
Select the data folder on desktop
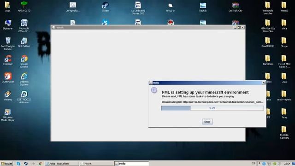284,24
